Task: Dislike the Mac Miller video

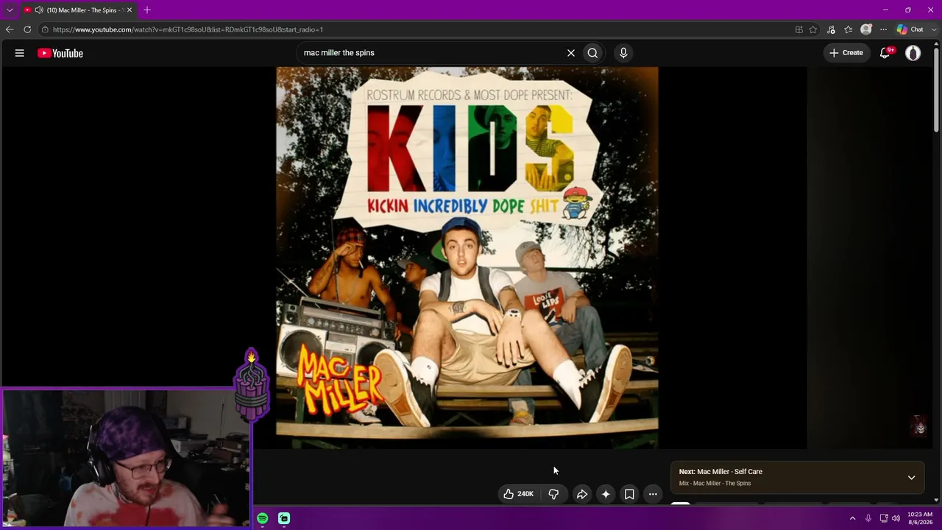Action: 553,494
